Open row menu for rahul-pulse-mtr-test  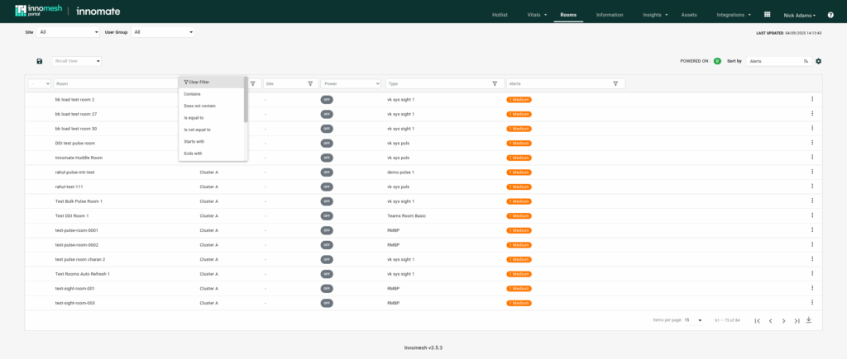tap(812, 172)
